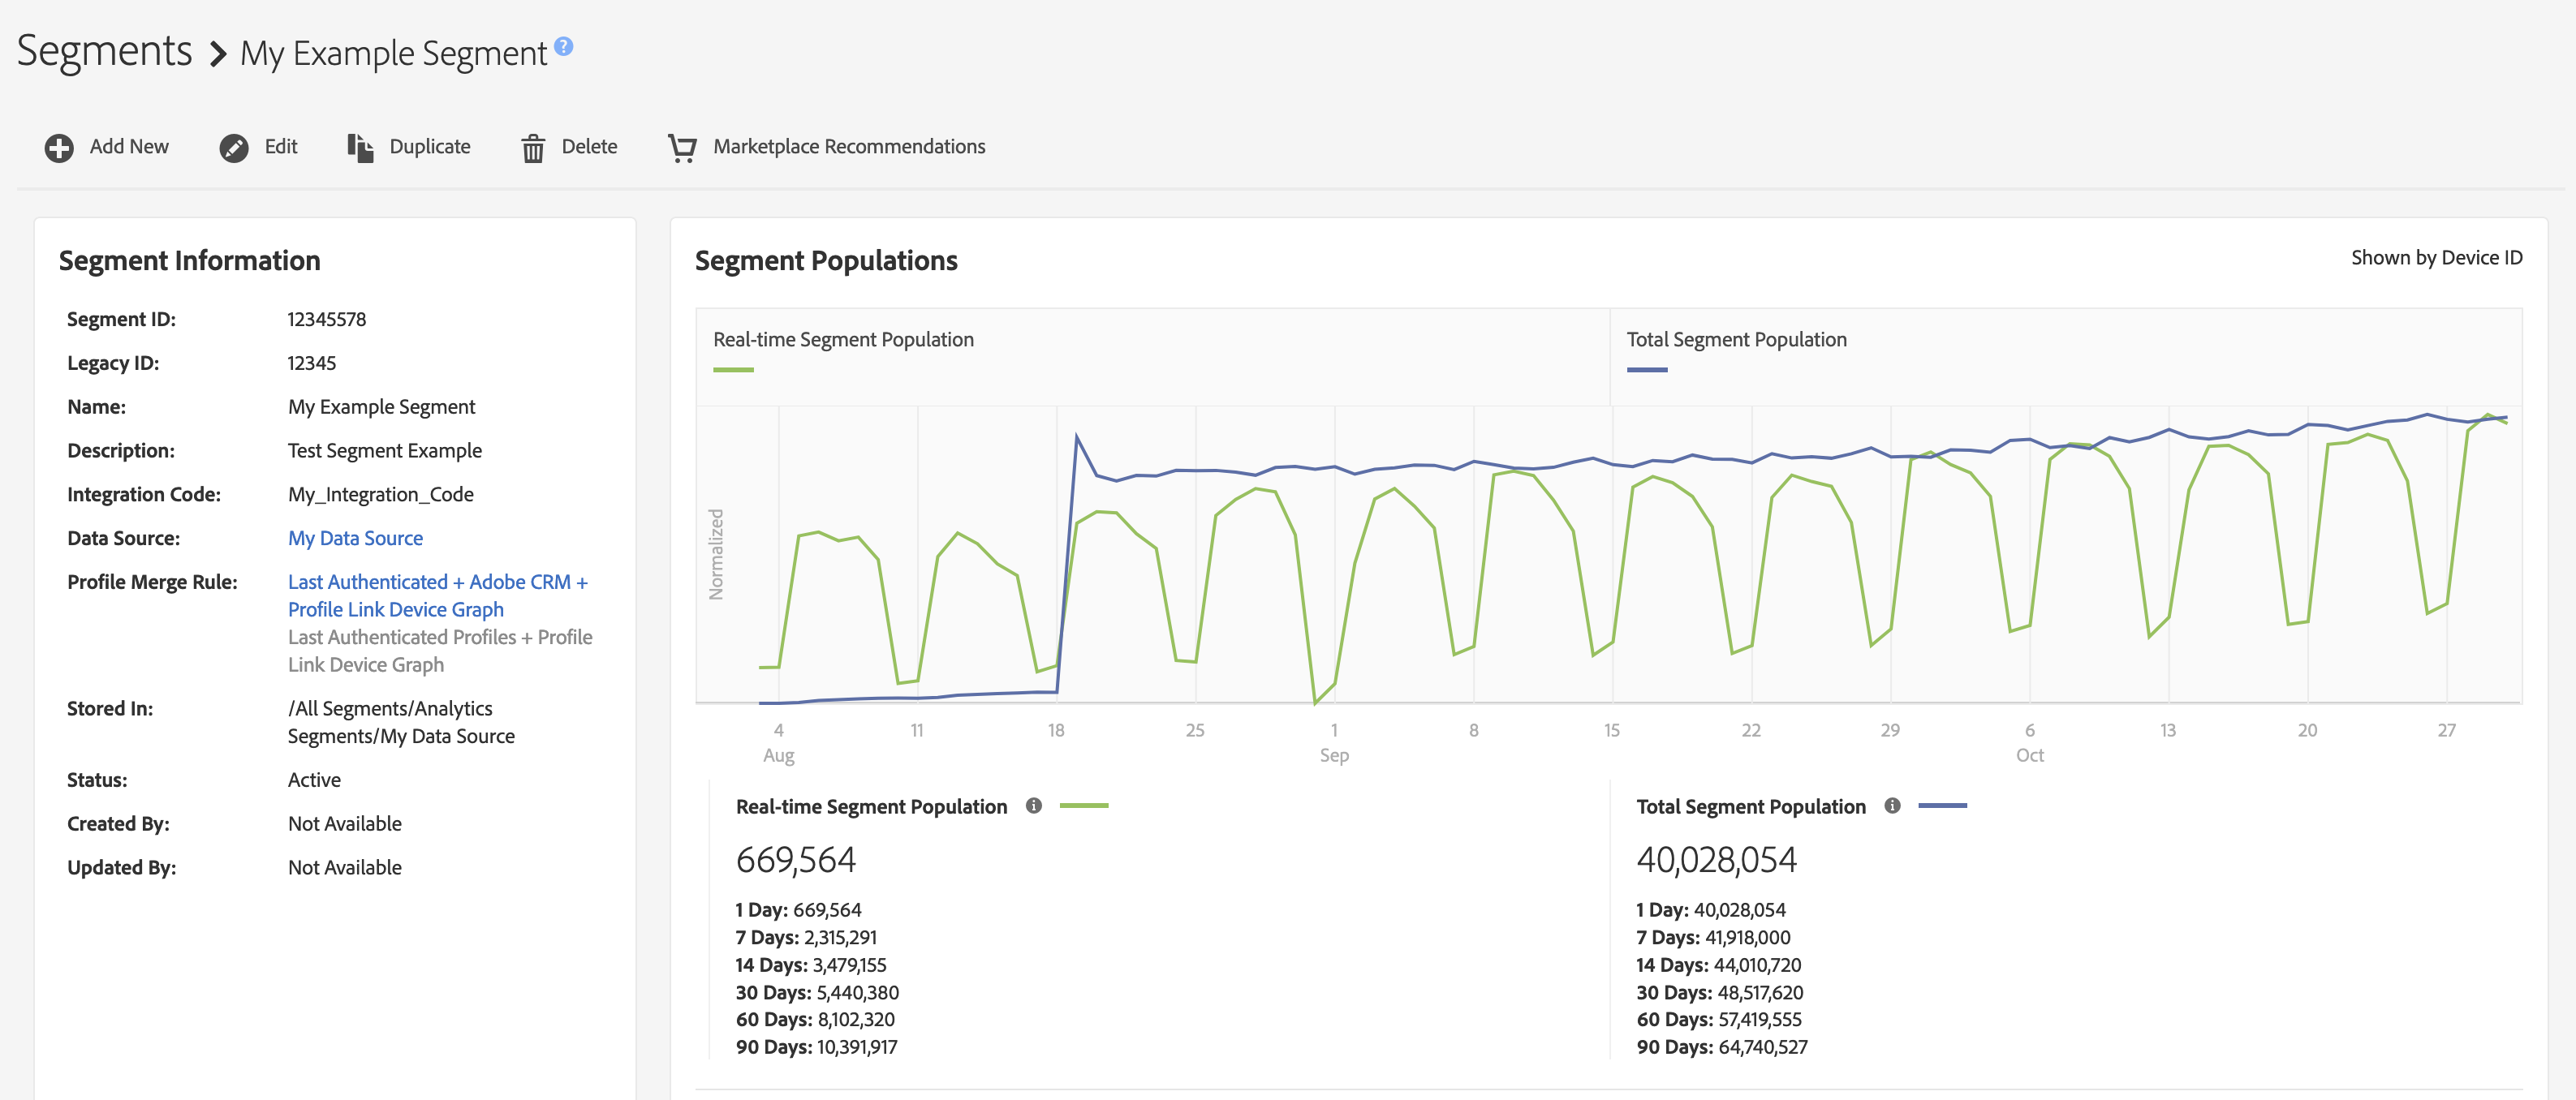Click info icon next to Real-time Segment Population
Screen dimensions: 2576x1100
1034,806
